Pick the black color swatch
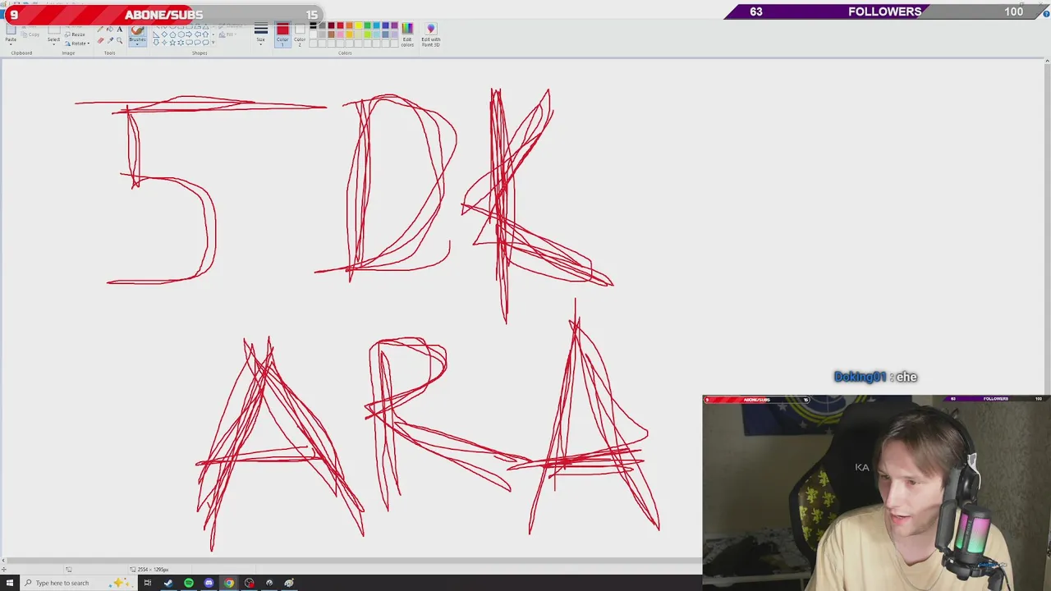This screenshot has height=591, width=1051. pyautogui.click(x=313, y=25)
